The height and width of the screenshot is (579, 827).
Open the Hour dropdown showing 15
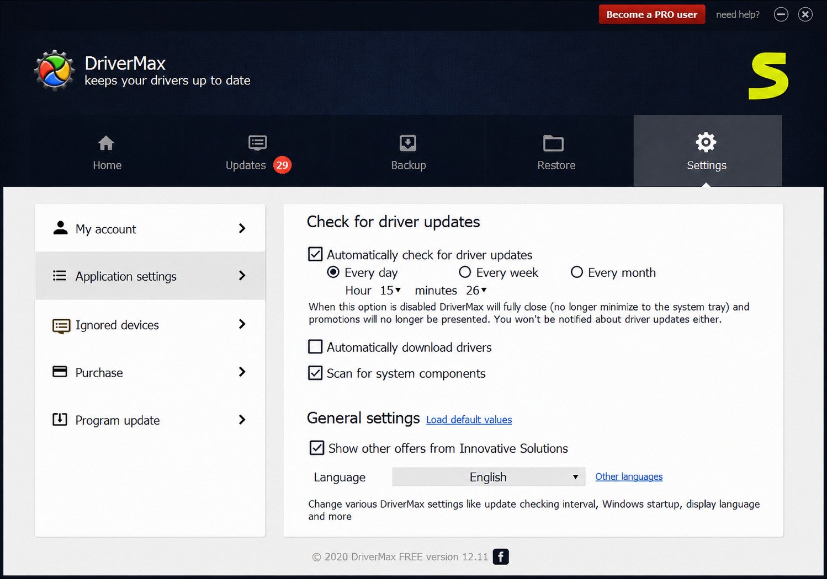click(390, 290)
